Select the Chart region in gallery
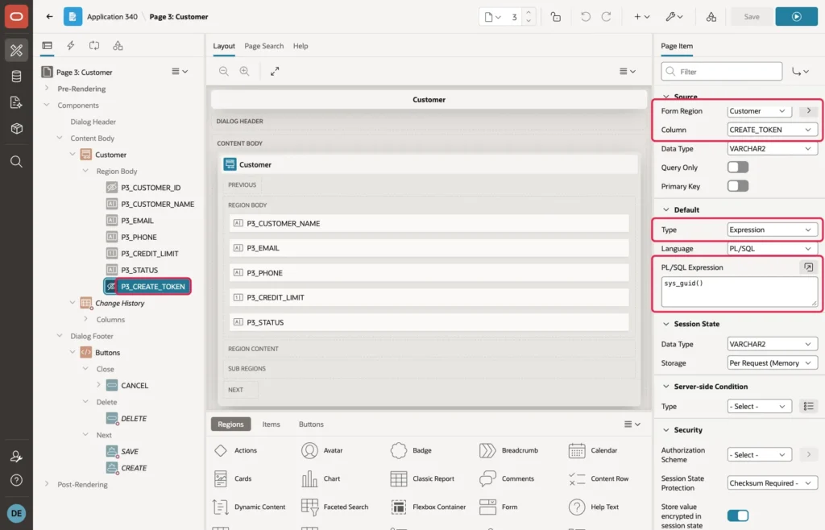Screen dimensions: 825x530 [x=321, y=478]
